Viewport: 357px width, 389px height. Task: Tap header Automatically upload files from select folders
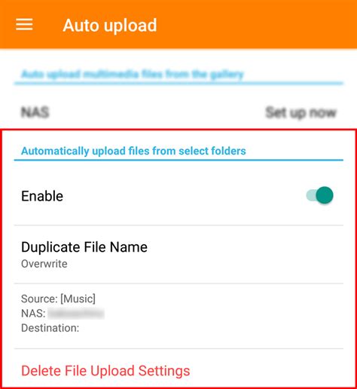[133, 151]
